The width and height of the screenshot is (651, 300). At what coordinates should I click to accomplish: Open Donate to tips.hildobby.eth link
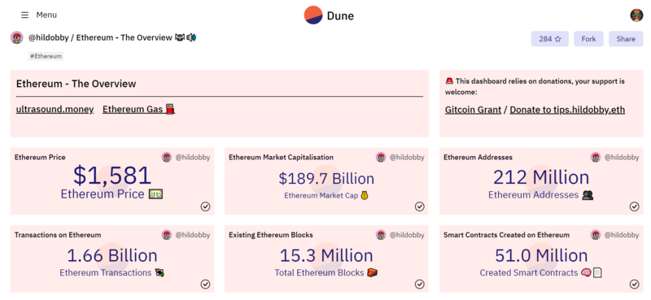tap(567, 110)
